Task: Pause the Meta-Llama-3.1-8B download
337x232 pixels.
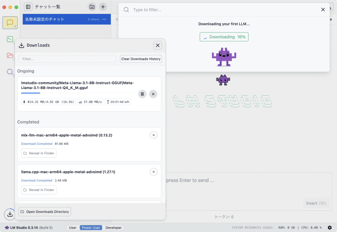Action: click(142, 94)
